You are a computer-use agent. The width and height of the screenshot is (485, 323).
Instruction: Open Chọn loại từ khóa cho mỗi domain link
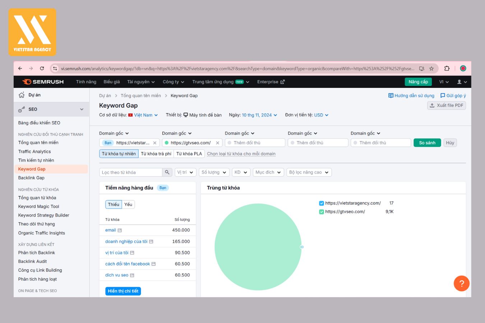tap(241, 154)
